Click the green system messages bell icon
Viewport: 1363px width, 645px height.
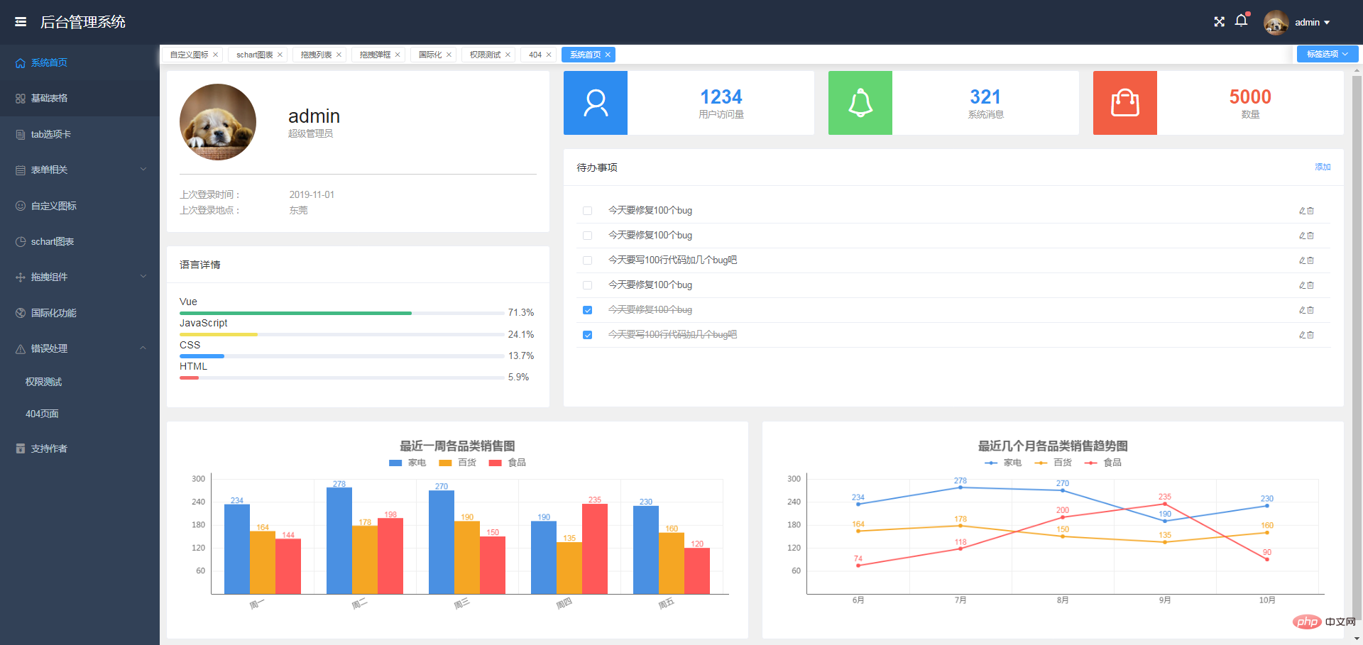(x=860, y=103)
